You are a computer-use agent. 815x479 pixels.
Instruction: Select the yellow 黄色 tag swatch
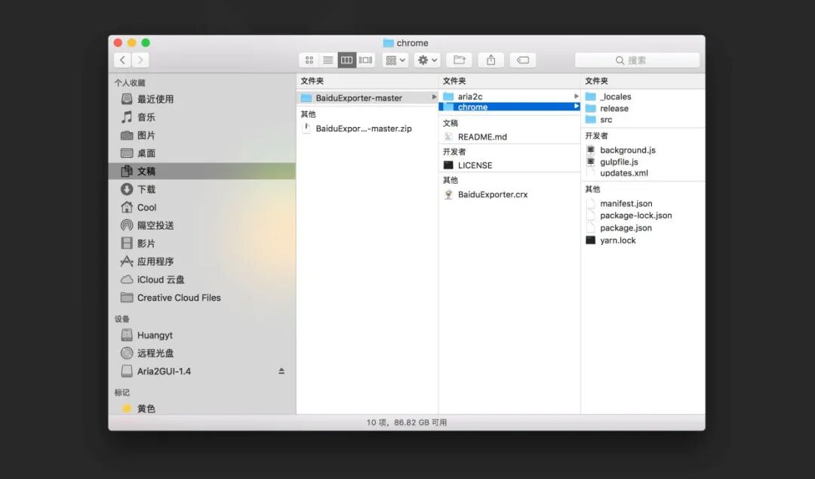pyautogui.click(x=127, y=408)
